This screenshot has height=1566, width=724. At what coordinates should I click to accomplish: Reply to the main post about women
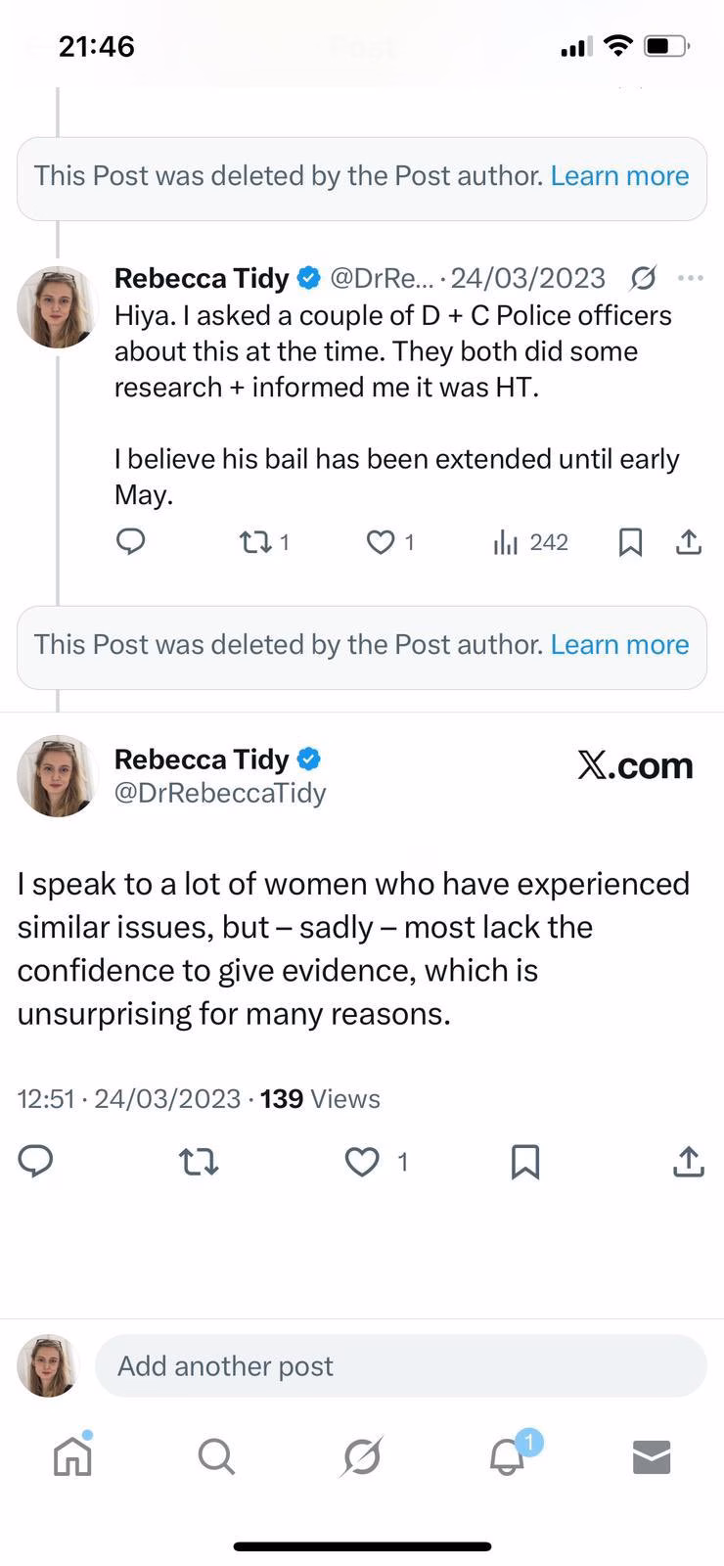coord(36,1161)
